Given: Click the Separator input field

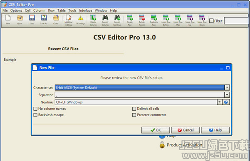Looking at the screenshot, I should 140,95.
